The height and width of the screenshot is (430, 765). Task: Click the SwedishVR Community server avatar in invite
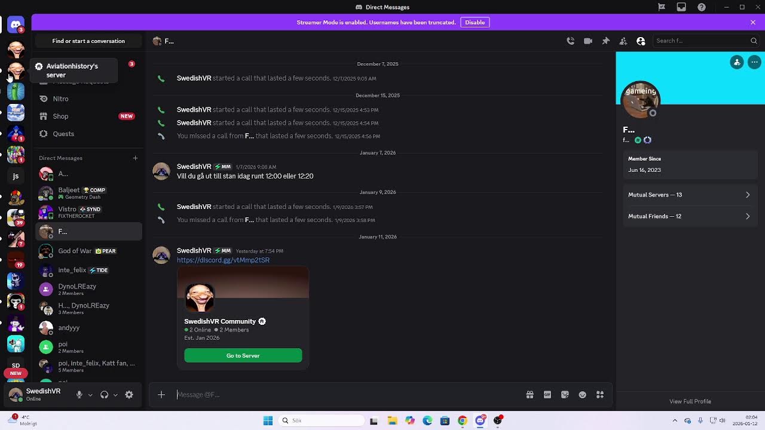(x=200, y=297)
